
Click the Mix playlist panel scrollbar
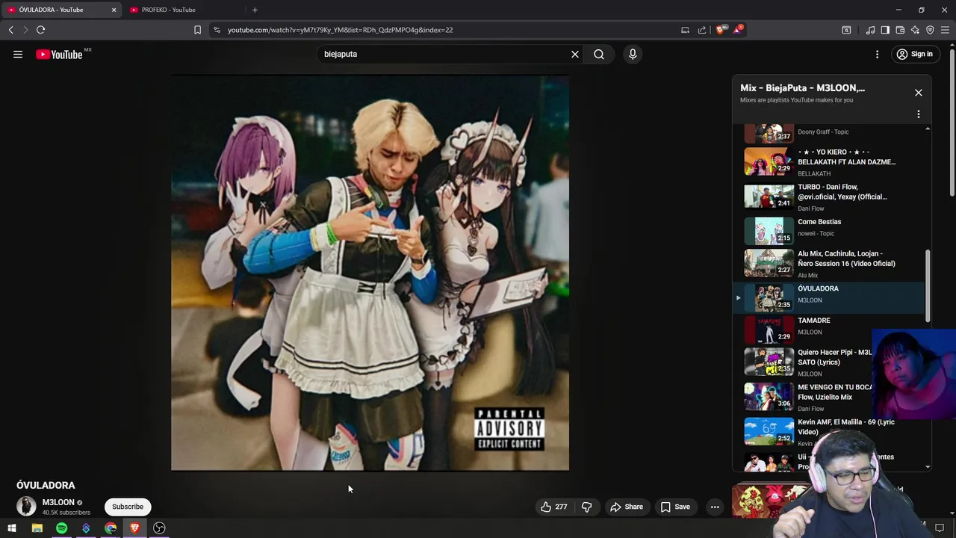coord(928,286)
